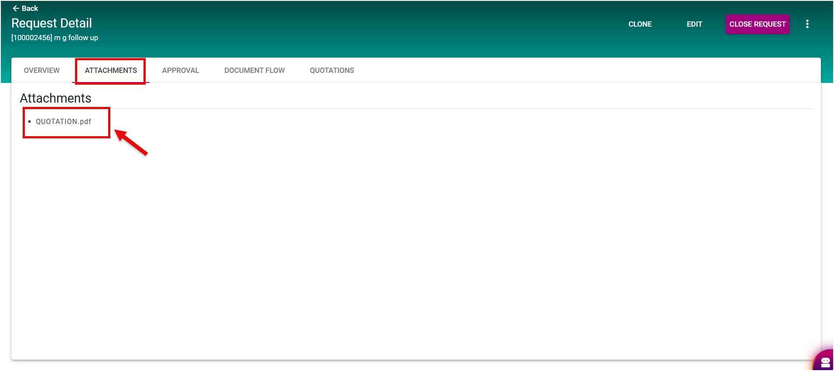Open the three-dot more options menu

click(807, 24)
